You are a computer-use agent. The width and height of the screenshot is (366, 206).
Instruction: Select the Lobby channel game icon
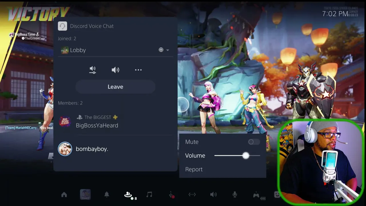pyautogui.click(x=65, y=50)
